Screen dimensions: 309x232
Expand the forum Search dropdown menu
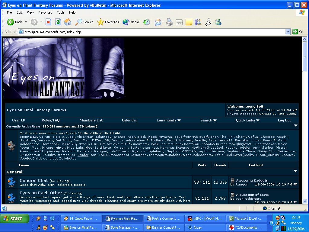tap(209, 120)
